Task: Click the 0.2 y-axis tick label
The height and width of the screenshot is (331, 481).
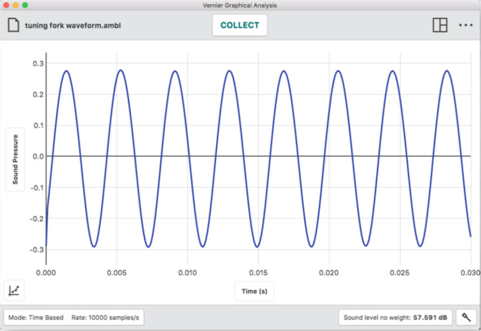Action: click(38, 95)
